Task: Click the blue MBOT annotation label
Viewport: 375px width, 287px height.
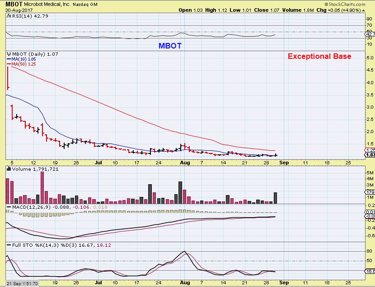Action: pos(170,46)
